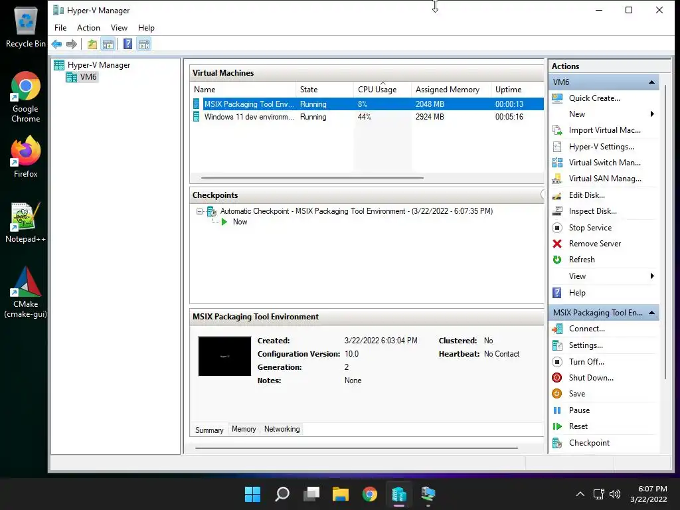Click the red X Remove Server icon
Image resolution: width=680 pixels, height=510 pixels.
click(557, 244)
